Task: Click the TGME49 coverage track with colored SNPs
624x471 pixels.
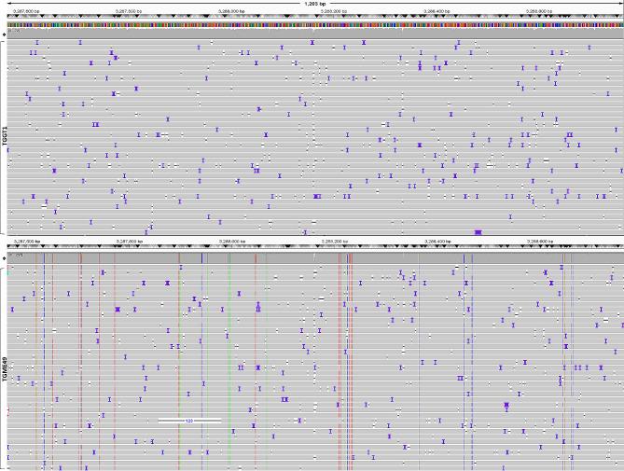Action: (315, 257)
